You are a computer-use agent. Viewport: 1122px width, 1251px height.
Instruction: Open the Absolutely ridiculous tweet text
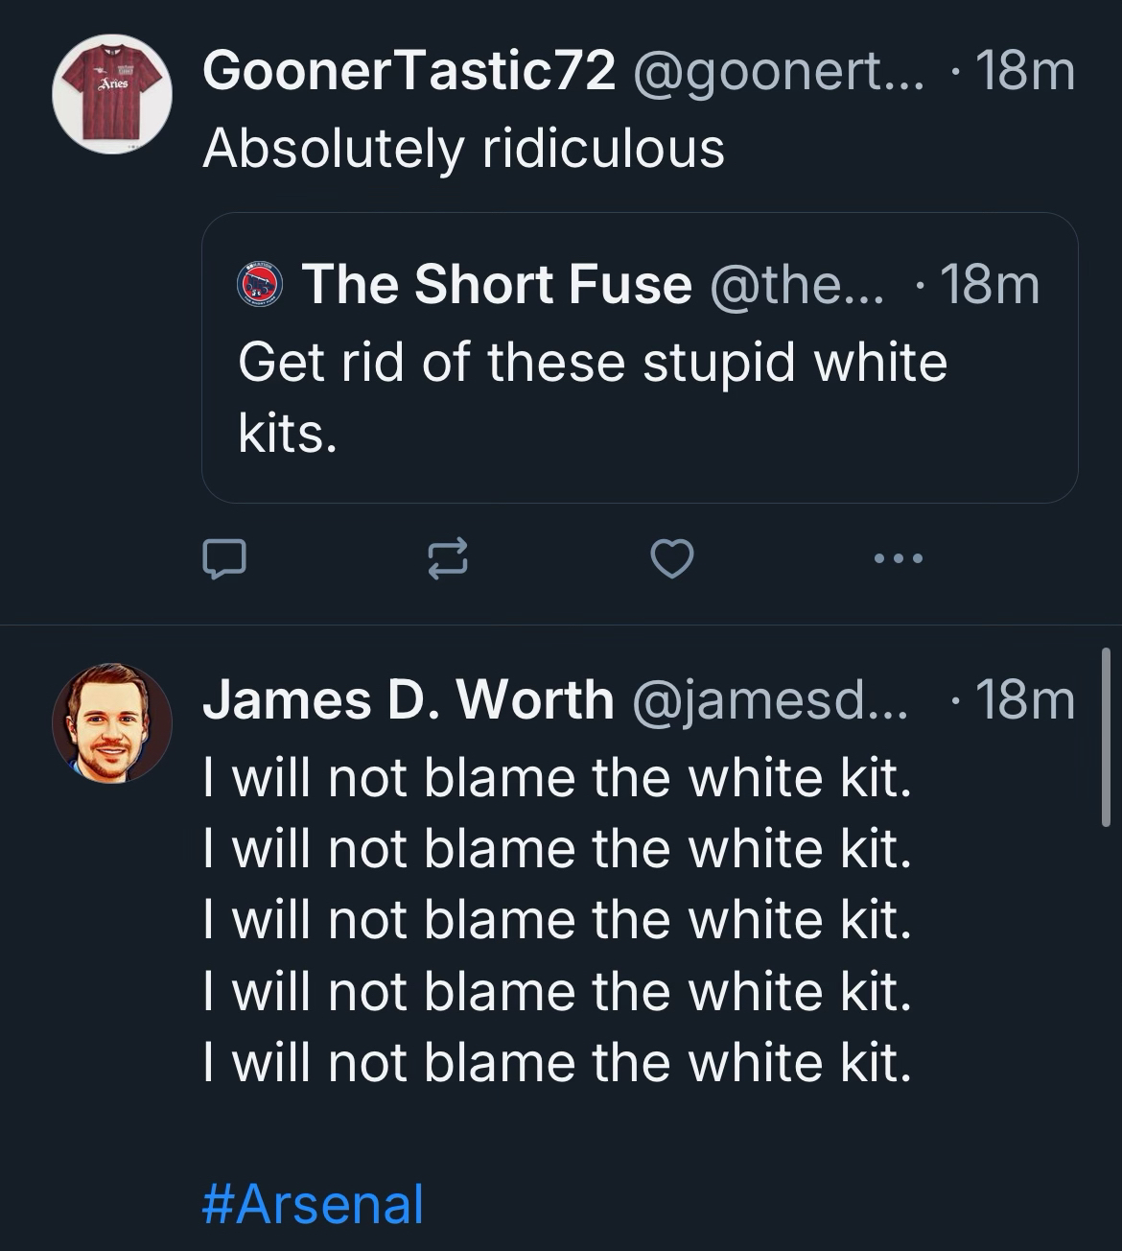coord(464,149)
